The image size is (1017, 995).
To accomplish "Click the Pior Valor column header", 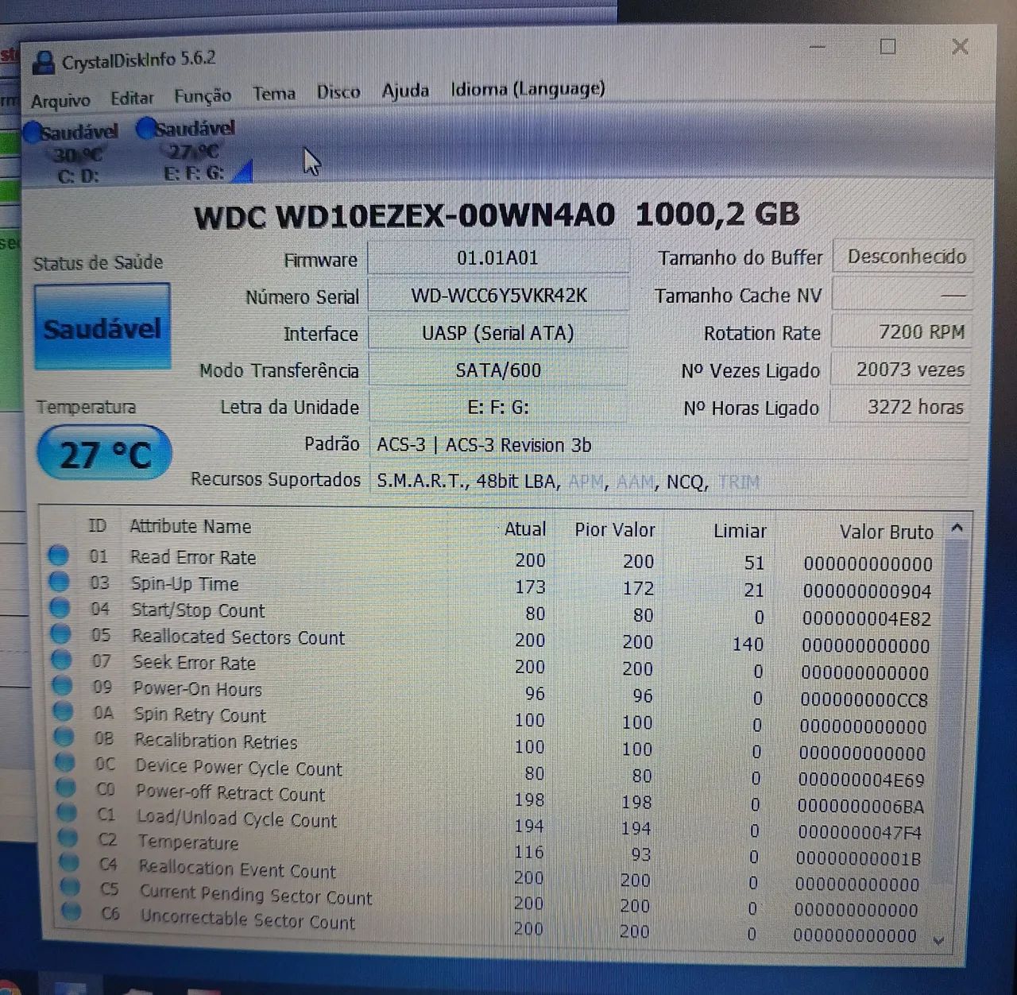I will (x=614, y=530).
